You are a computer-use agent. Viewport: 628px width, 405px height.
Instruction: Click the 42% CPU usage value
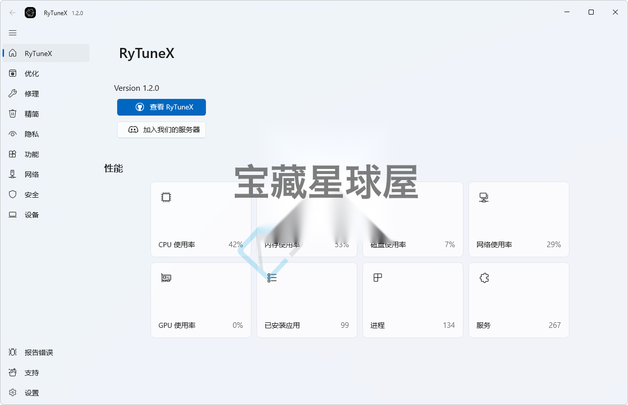(236, 245)
